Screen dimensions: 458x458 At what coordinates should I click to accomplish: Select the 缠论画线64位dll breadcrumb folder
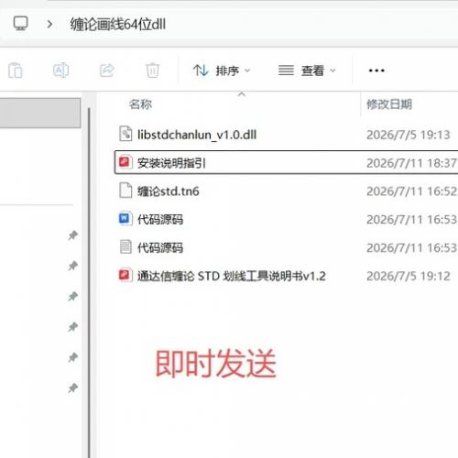(118, 24)
